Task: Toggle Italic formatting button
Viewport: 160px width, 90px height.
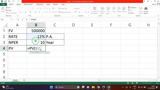Action: (23, 12)
